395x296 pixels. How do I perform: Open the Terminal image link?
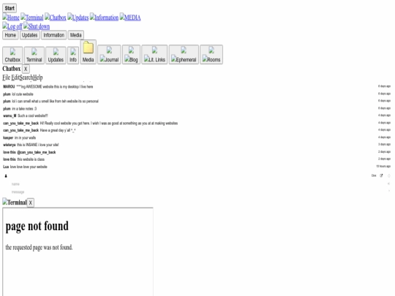pos(32,18)
